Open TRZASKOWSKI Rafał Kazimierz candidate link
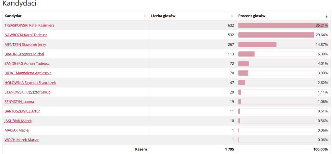Viewport: 332px width, 154px height. click(x=29, y=25)
